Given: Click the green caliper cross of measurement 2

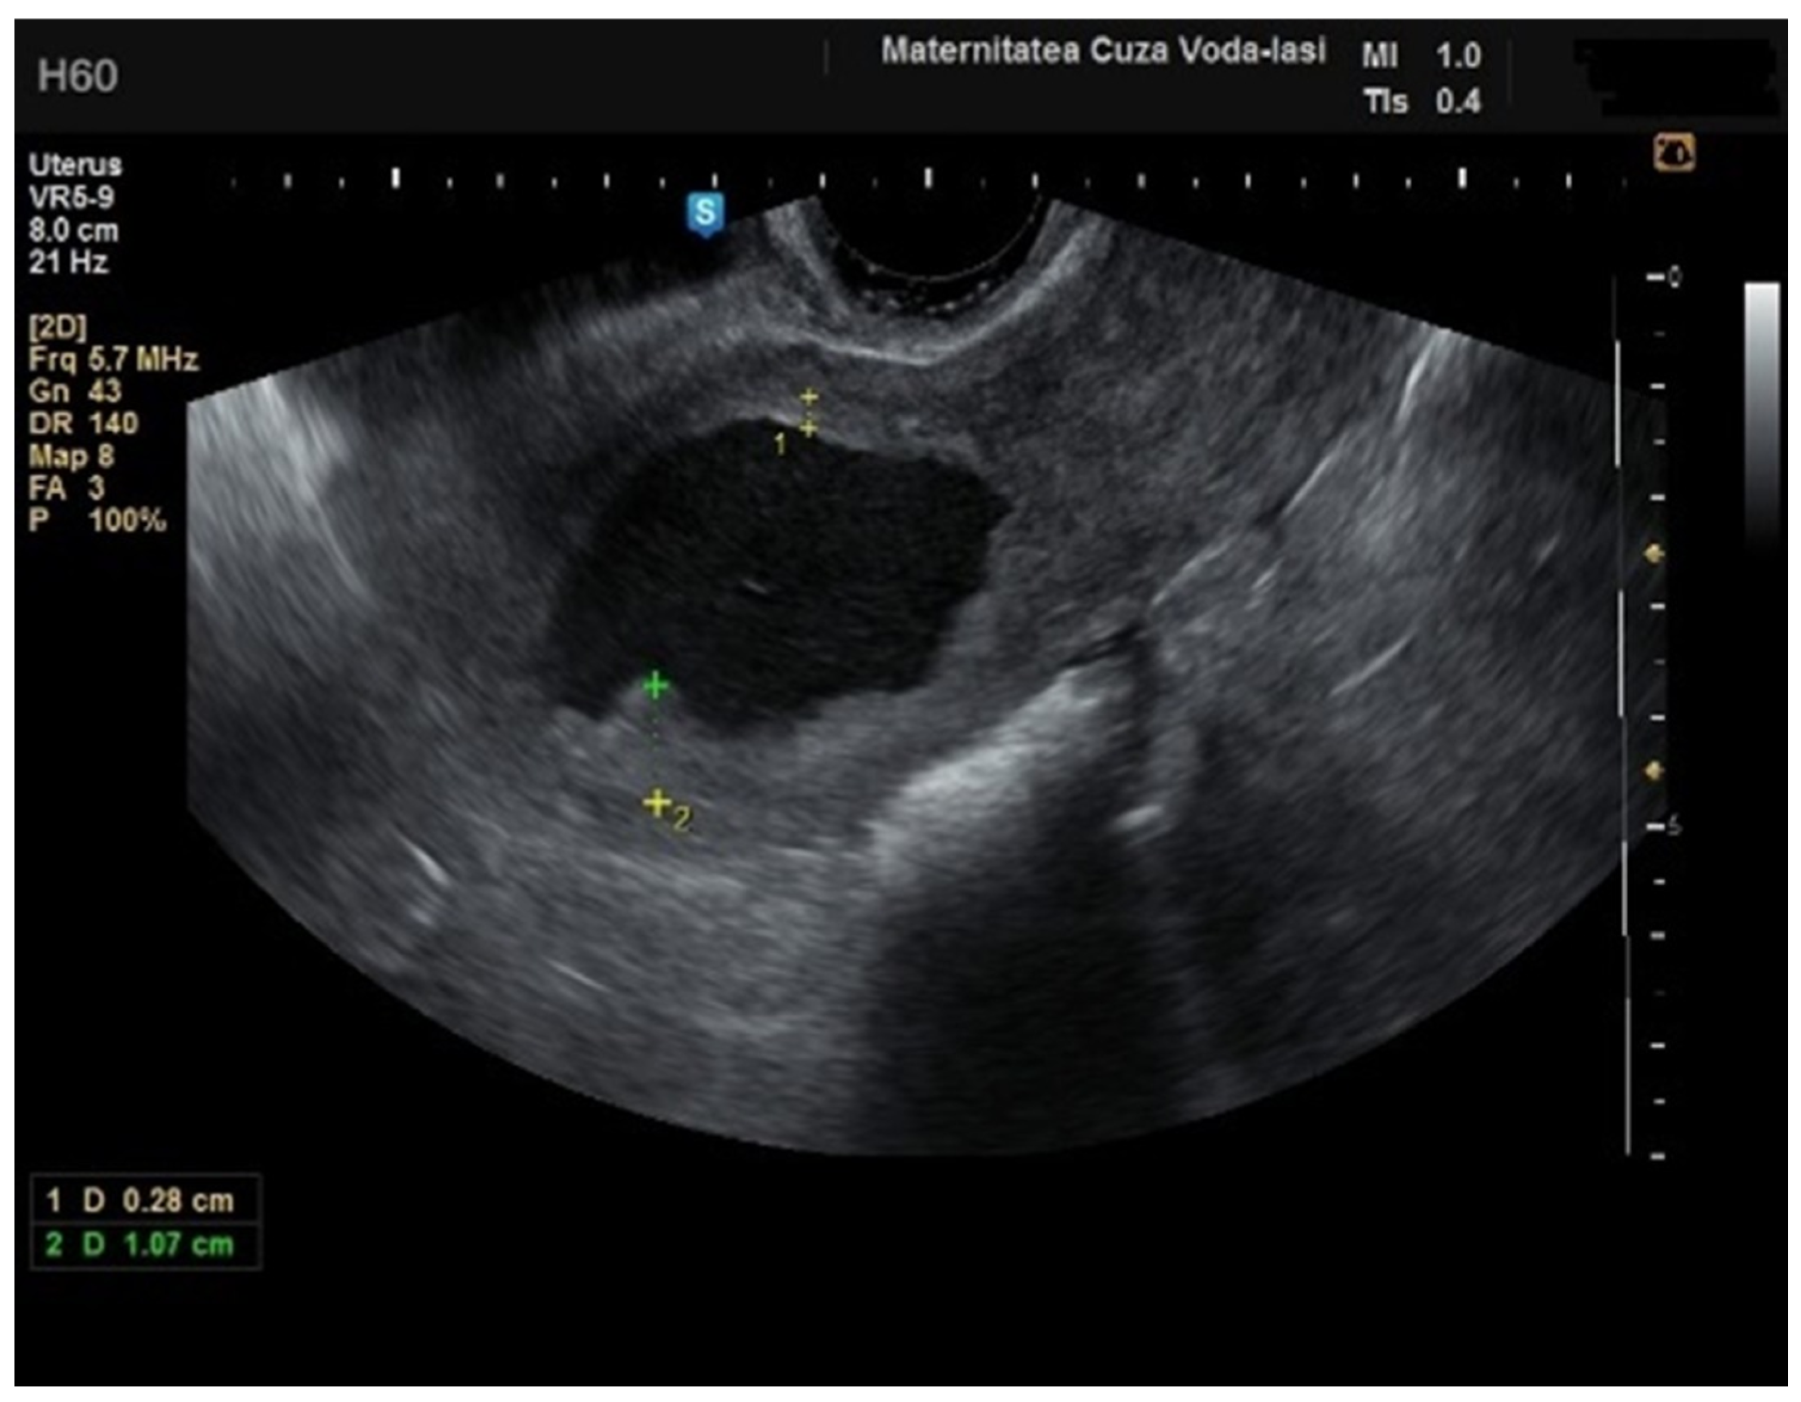Looking at the screenshot, I should click(x=655, y=685).
